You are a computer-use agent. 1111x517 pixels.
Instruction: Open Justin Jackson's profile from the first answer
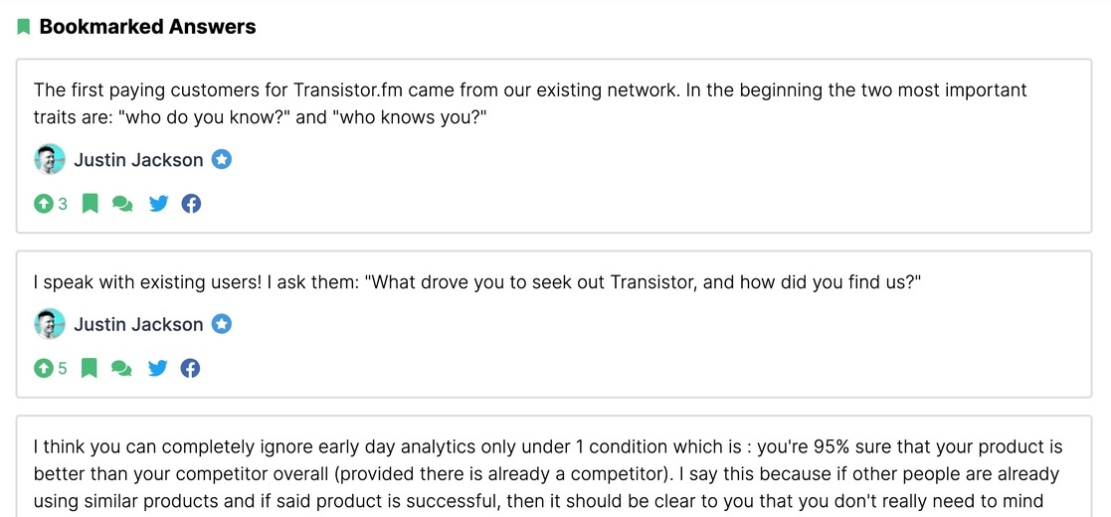point(138,160)
